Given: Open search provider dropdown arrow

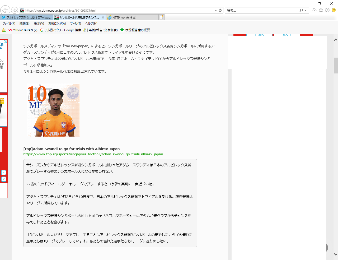Looking at the screenshot, I should point(306,10).
